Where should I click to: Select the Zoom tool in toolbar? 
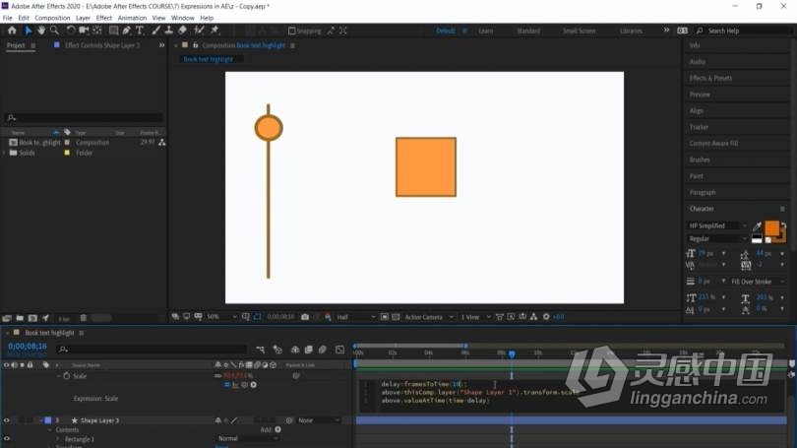pos(54,31)
